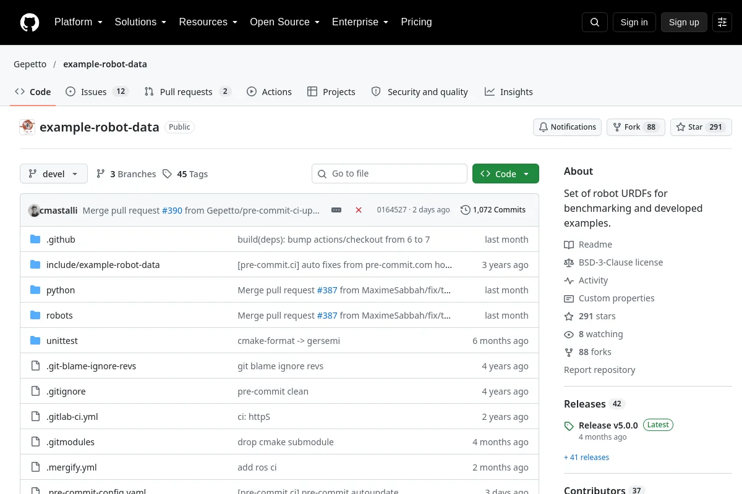Click the unittest folder icon
742x494 pixels.
tap(35, 341)
